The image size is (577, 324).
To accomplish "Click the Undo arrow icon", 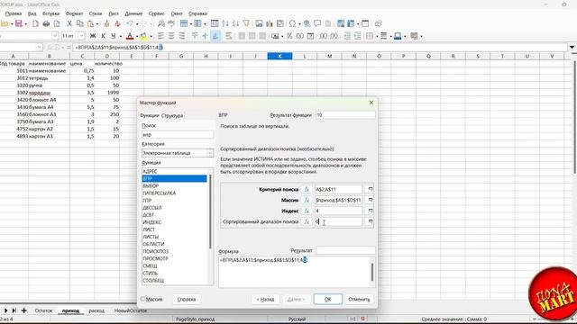I will tap(130, 24).
